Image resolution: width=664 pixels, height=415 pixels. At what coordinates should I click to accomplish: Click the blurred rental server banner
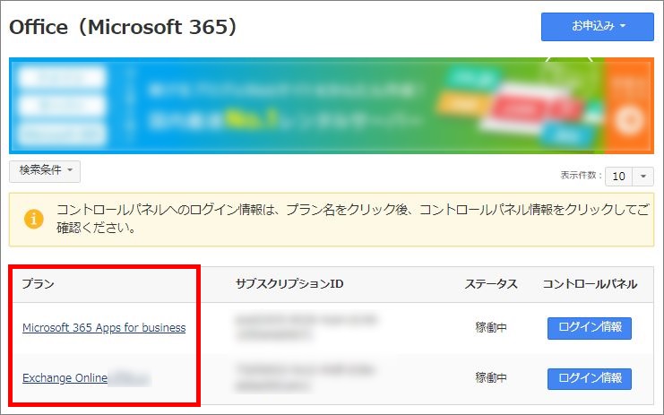tap(305, 106)
